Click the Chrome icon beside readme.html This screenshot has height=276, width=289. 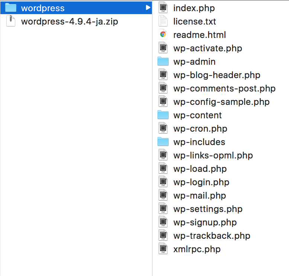(x=163, y=35)
